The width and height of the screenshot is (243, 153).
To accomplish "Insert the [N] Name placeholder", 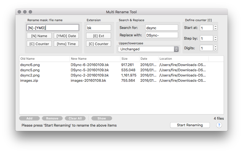I will tap(39, 36).
